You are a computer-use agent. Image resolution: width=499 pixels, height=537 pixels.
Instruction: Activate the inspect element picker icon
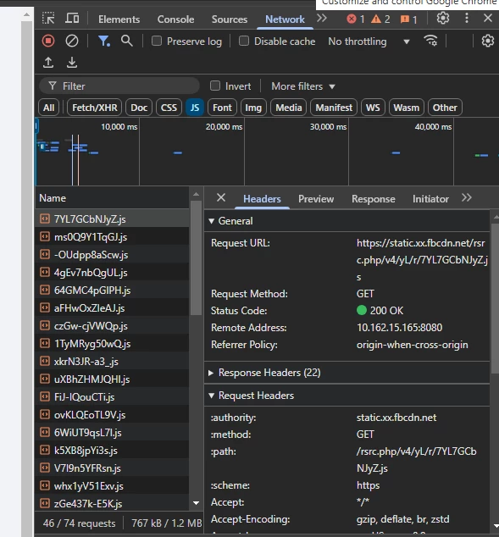click(x=48, y=18)
